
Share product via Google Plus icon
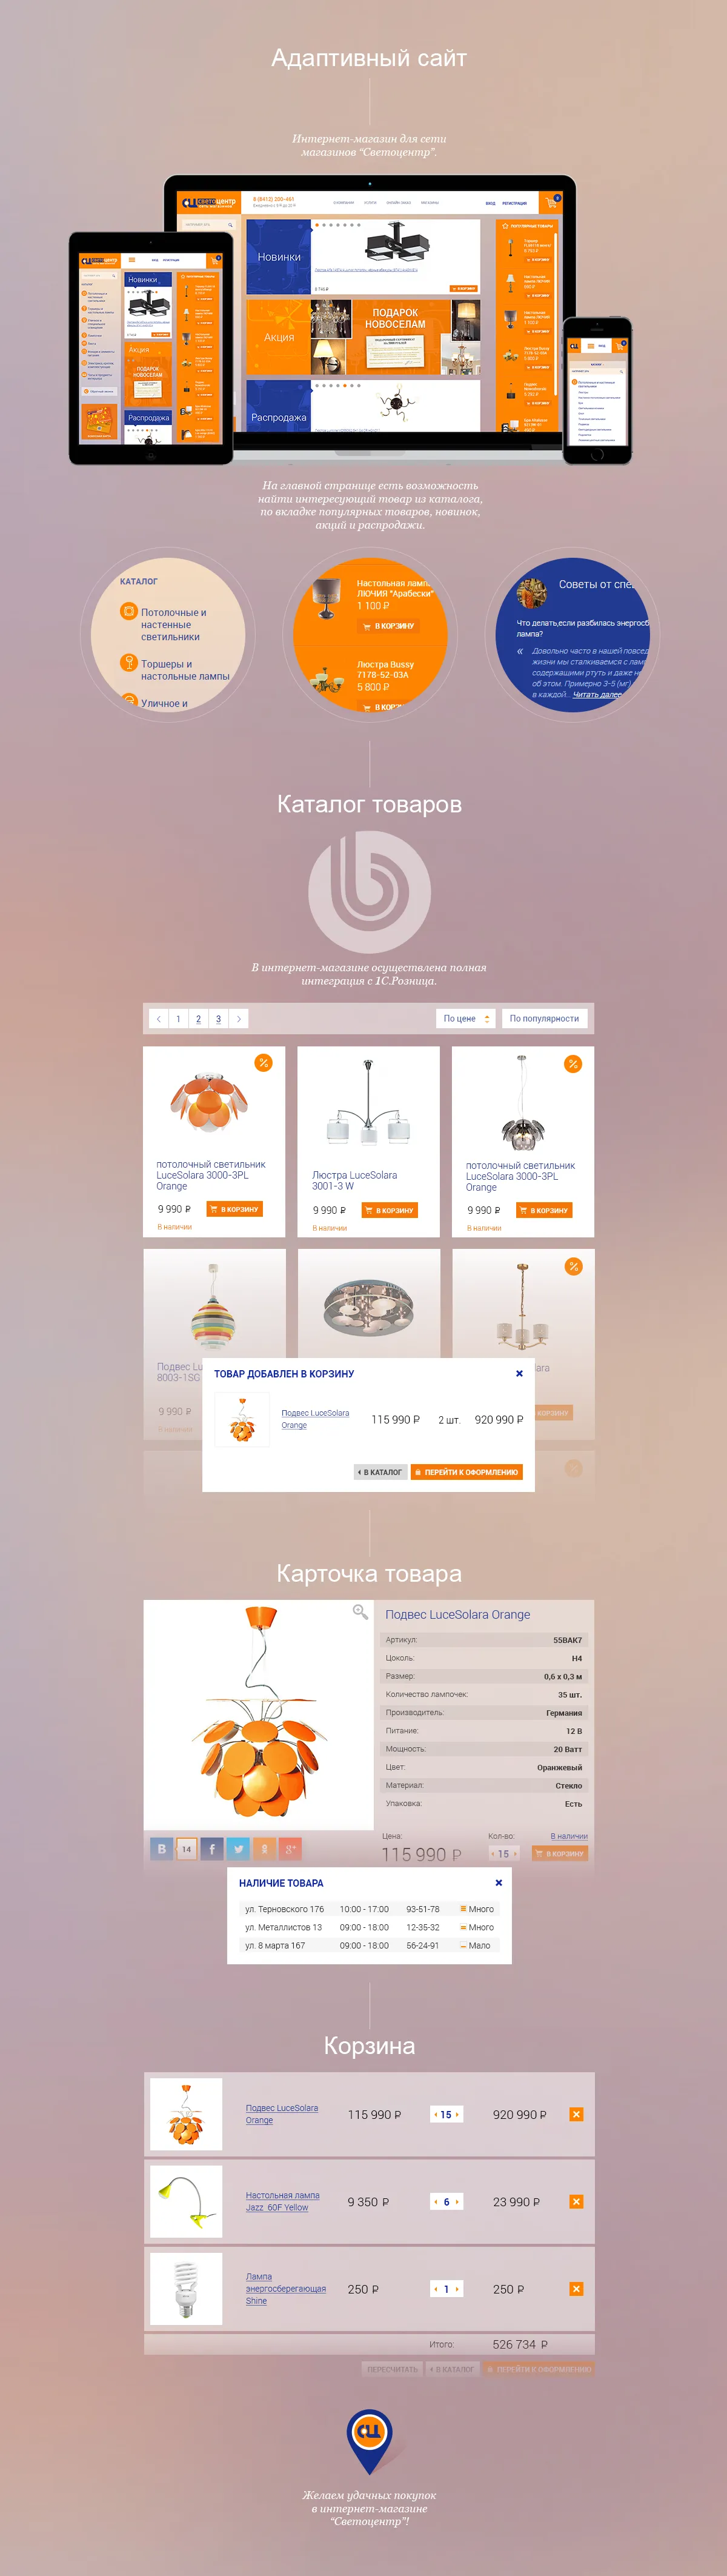(290, 1849)
